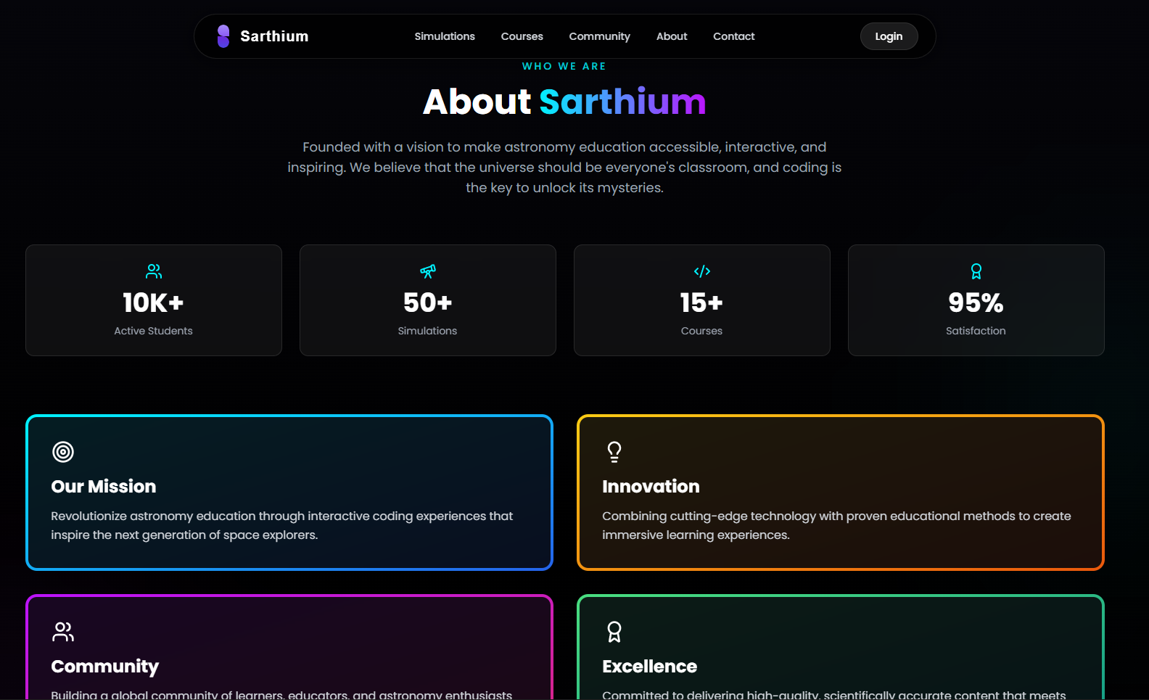
Task: Click the Community card heading
Action: click(105, 667)
